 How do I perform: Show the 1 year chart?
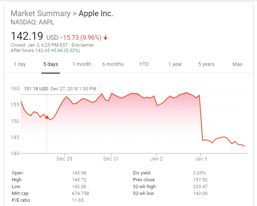point(175,64)
